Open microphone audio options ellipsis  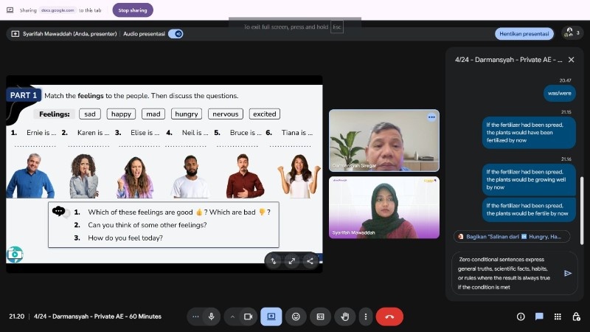pos(195,317)
